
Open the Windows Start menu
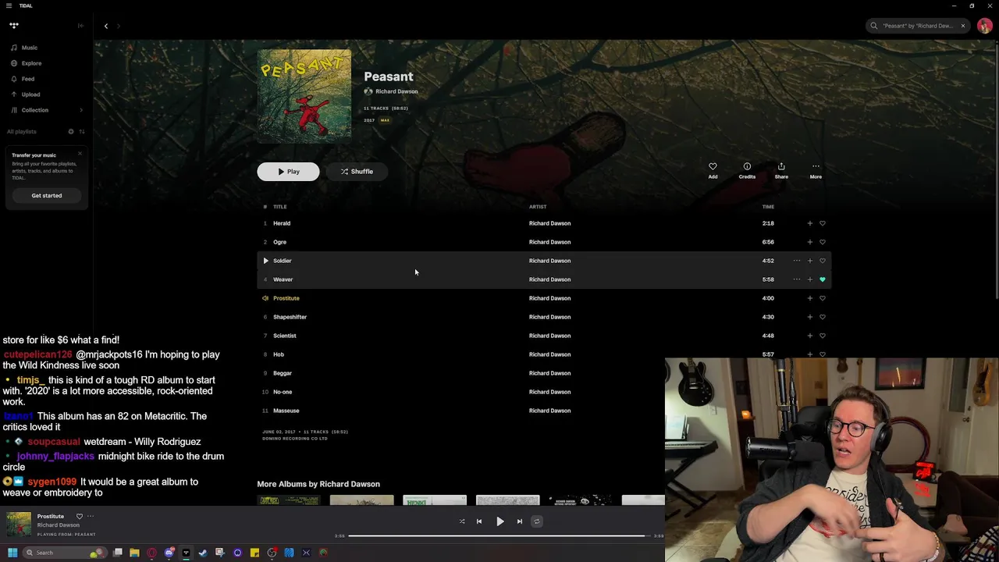tap(12, 553)
